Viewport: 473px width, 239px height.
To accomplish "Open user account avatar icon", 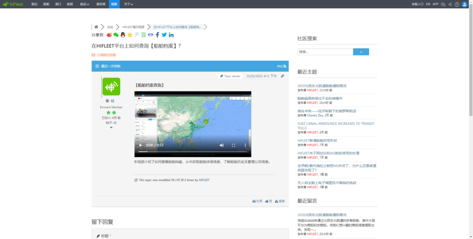I will 464,4.
